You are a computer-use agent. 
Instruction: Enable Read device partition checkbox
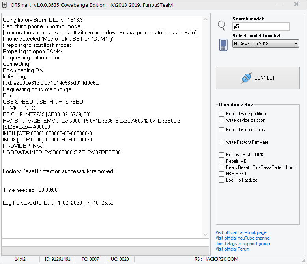[221, 114]
